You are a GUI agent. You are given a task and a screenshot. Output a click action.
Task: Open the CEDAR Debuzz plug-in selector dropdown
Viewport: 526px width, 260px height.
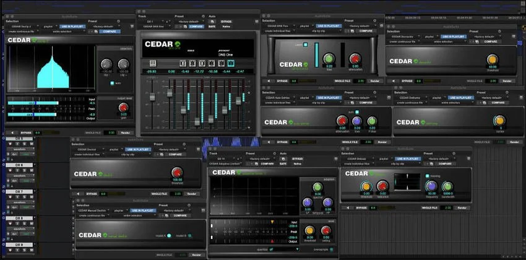357,158
